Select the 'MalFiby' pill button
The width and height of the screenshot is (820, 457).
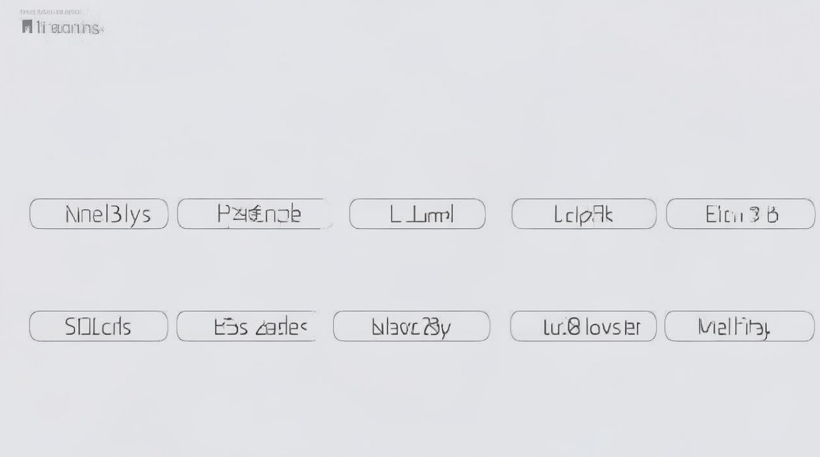click(x=739, y=327)
